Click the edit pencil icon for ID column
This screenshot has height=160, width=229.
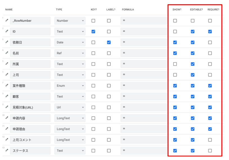(x=7, y=31)
